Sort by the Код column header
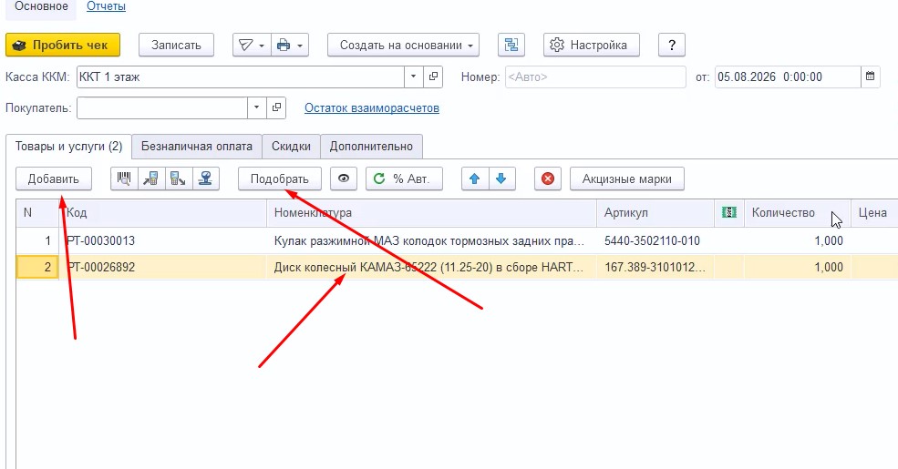 (163, 213)
